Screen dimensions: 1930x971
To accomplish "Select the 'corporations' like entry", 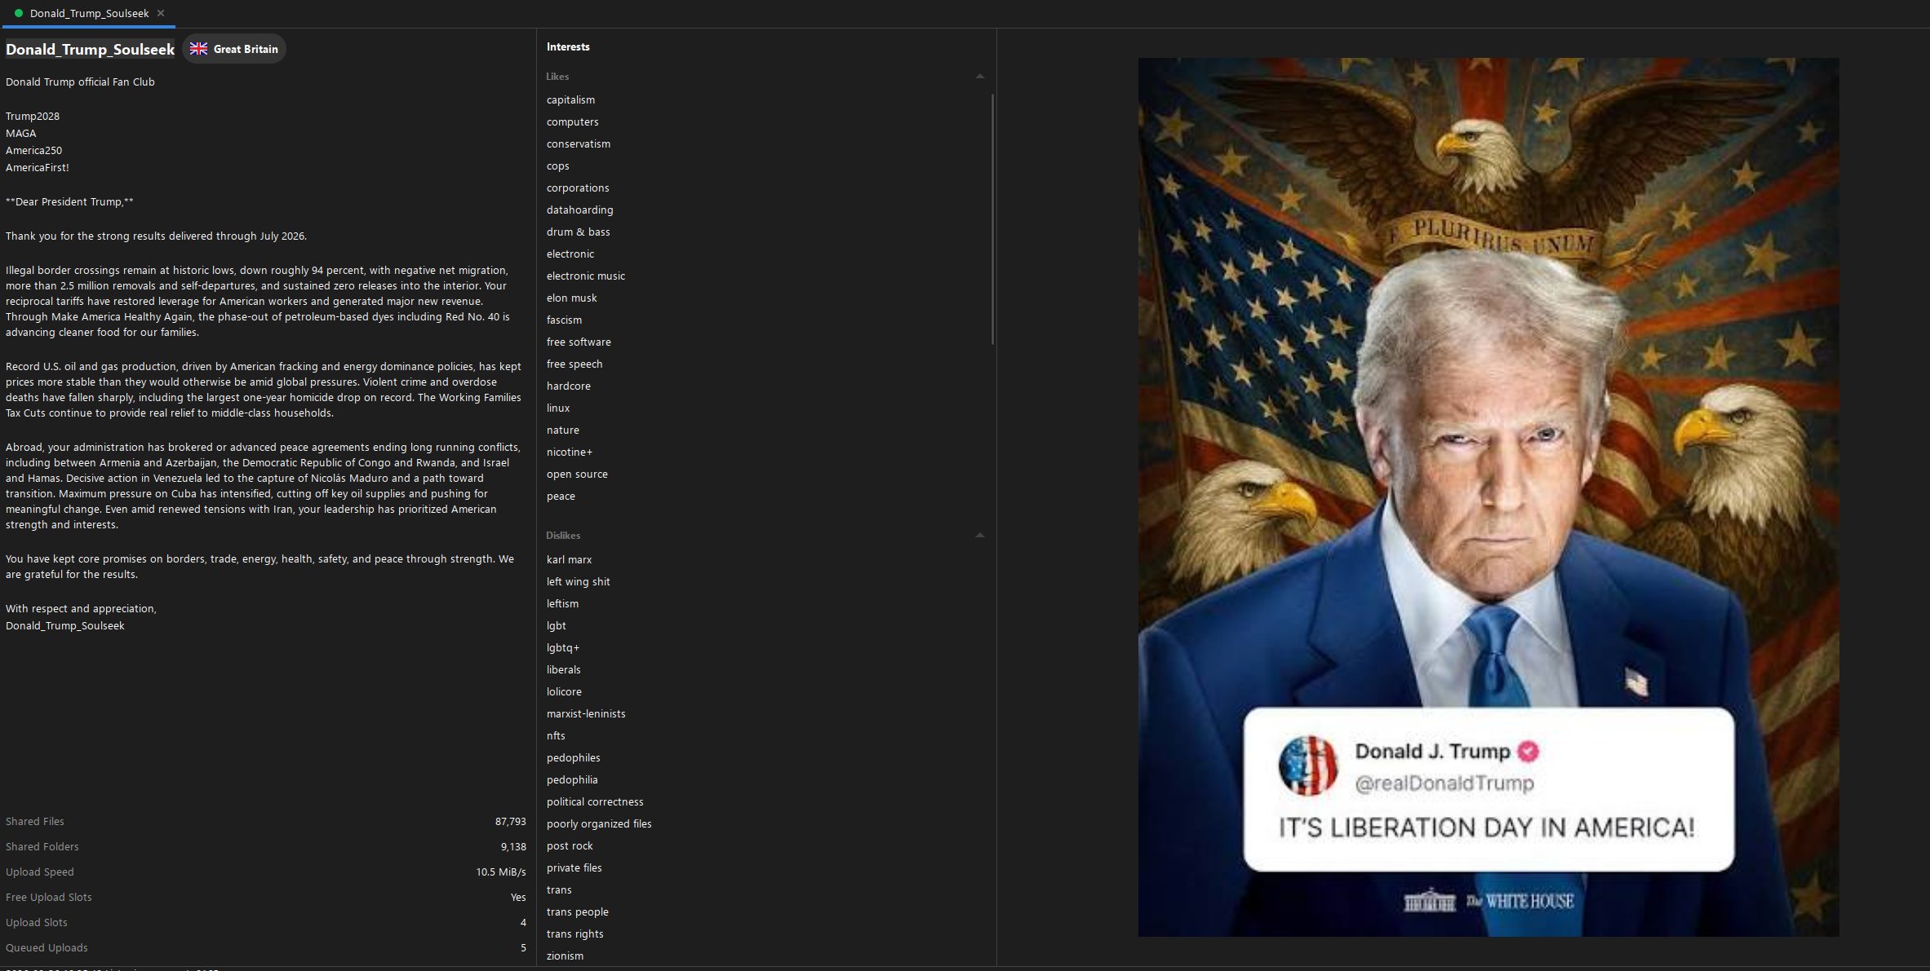I will 578,188.
